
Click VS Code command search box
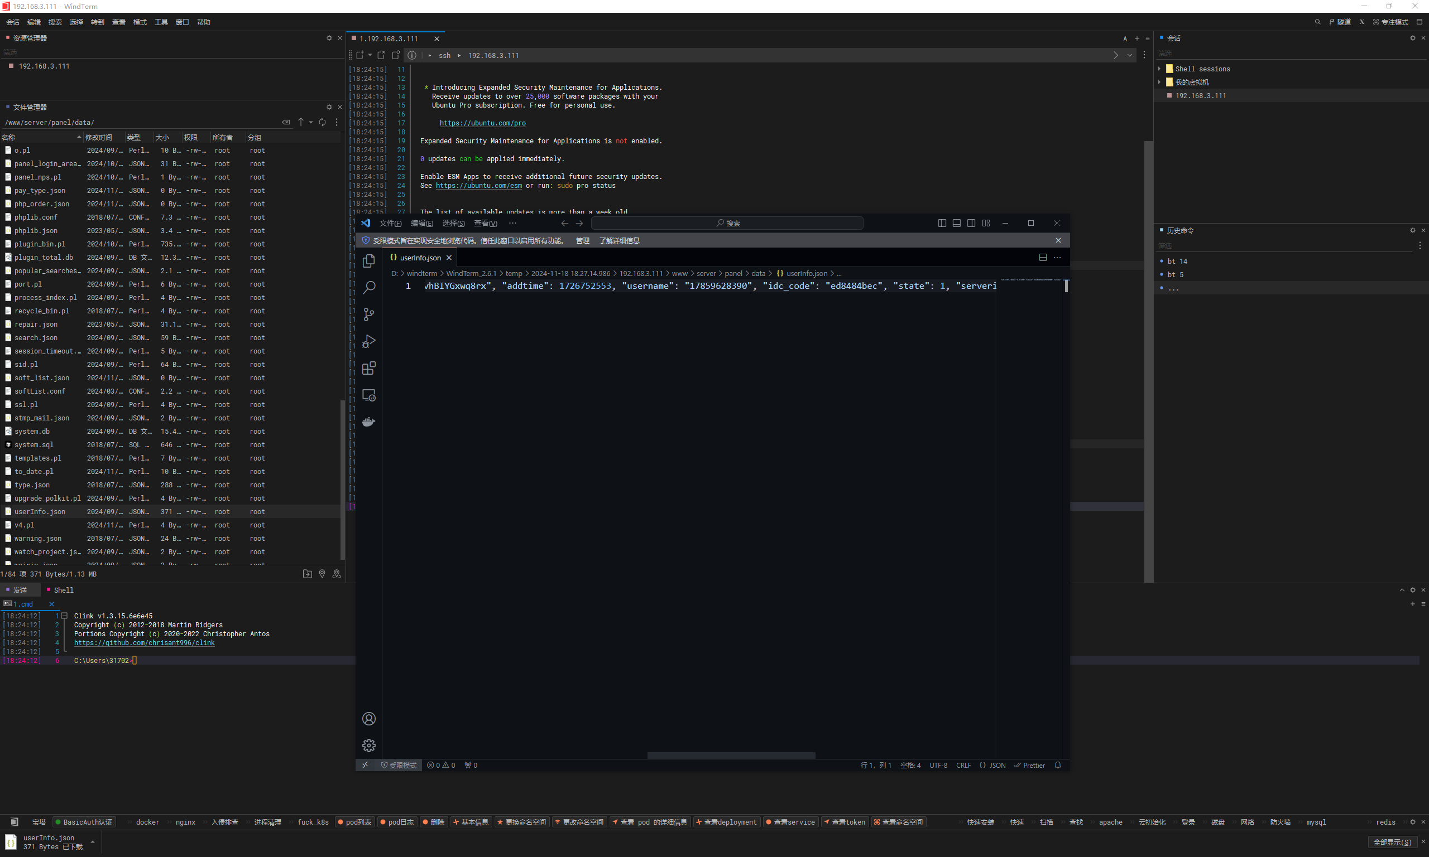[728, 224]
